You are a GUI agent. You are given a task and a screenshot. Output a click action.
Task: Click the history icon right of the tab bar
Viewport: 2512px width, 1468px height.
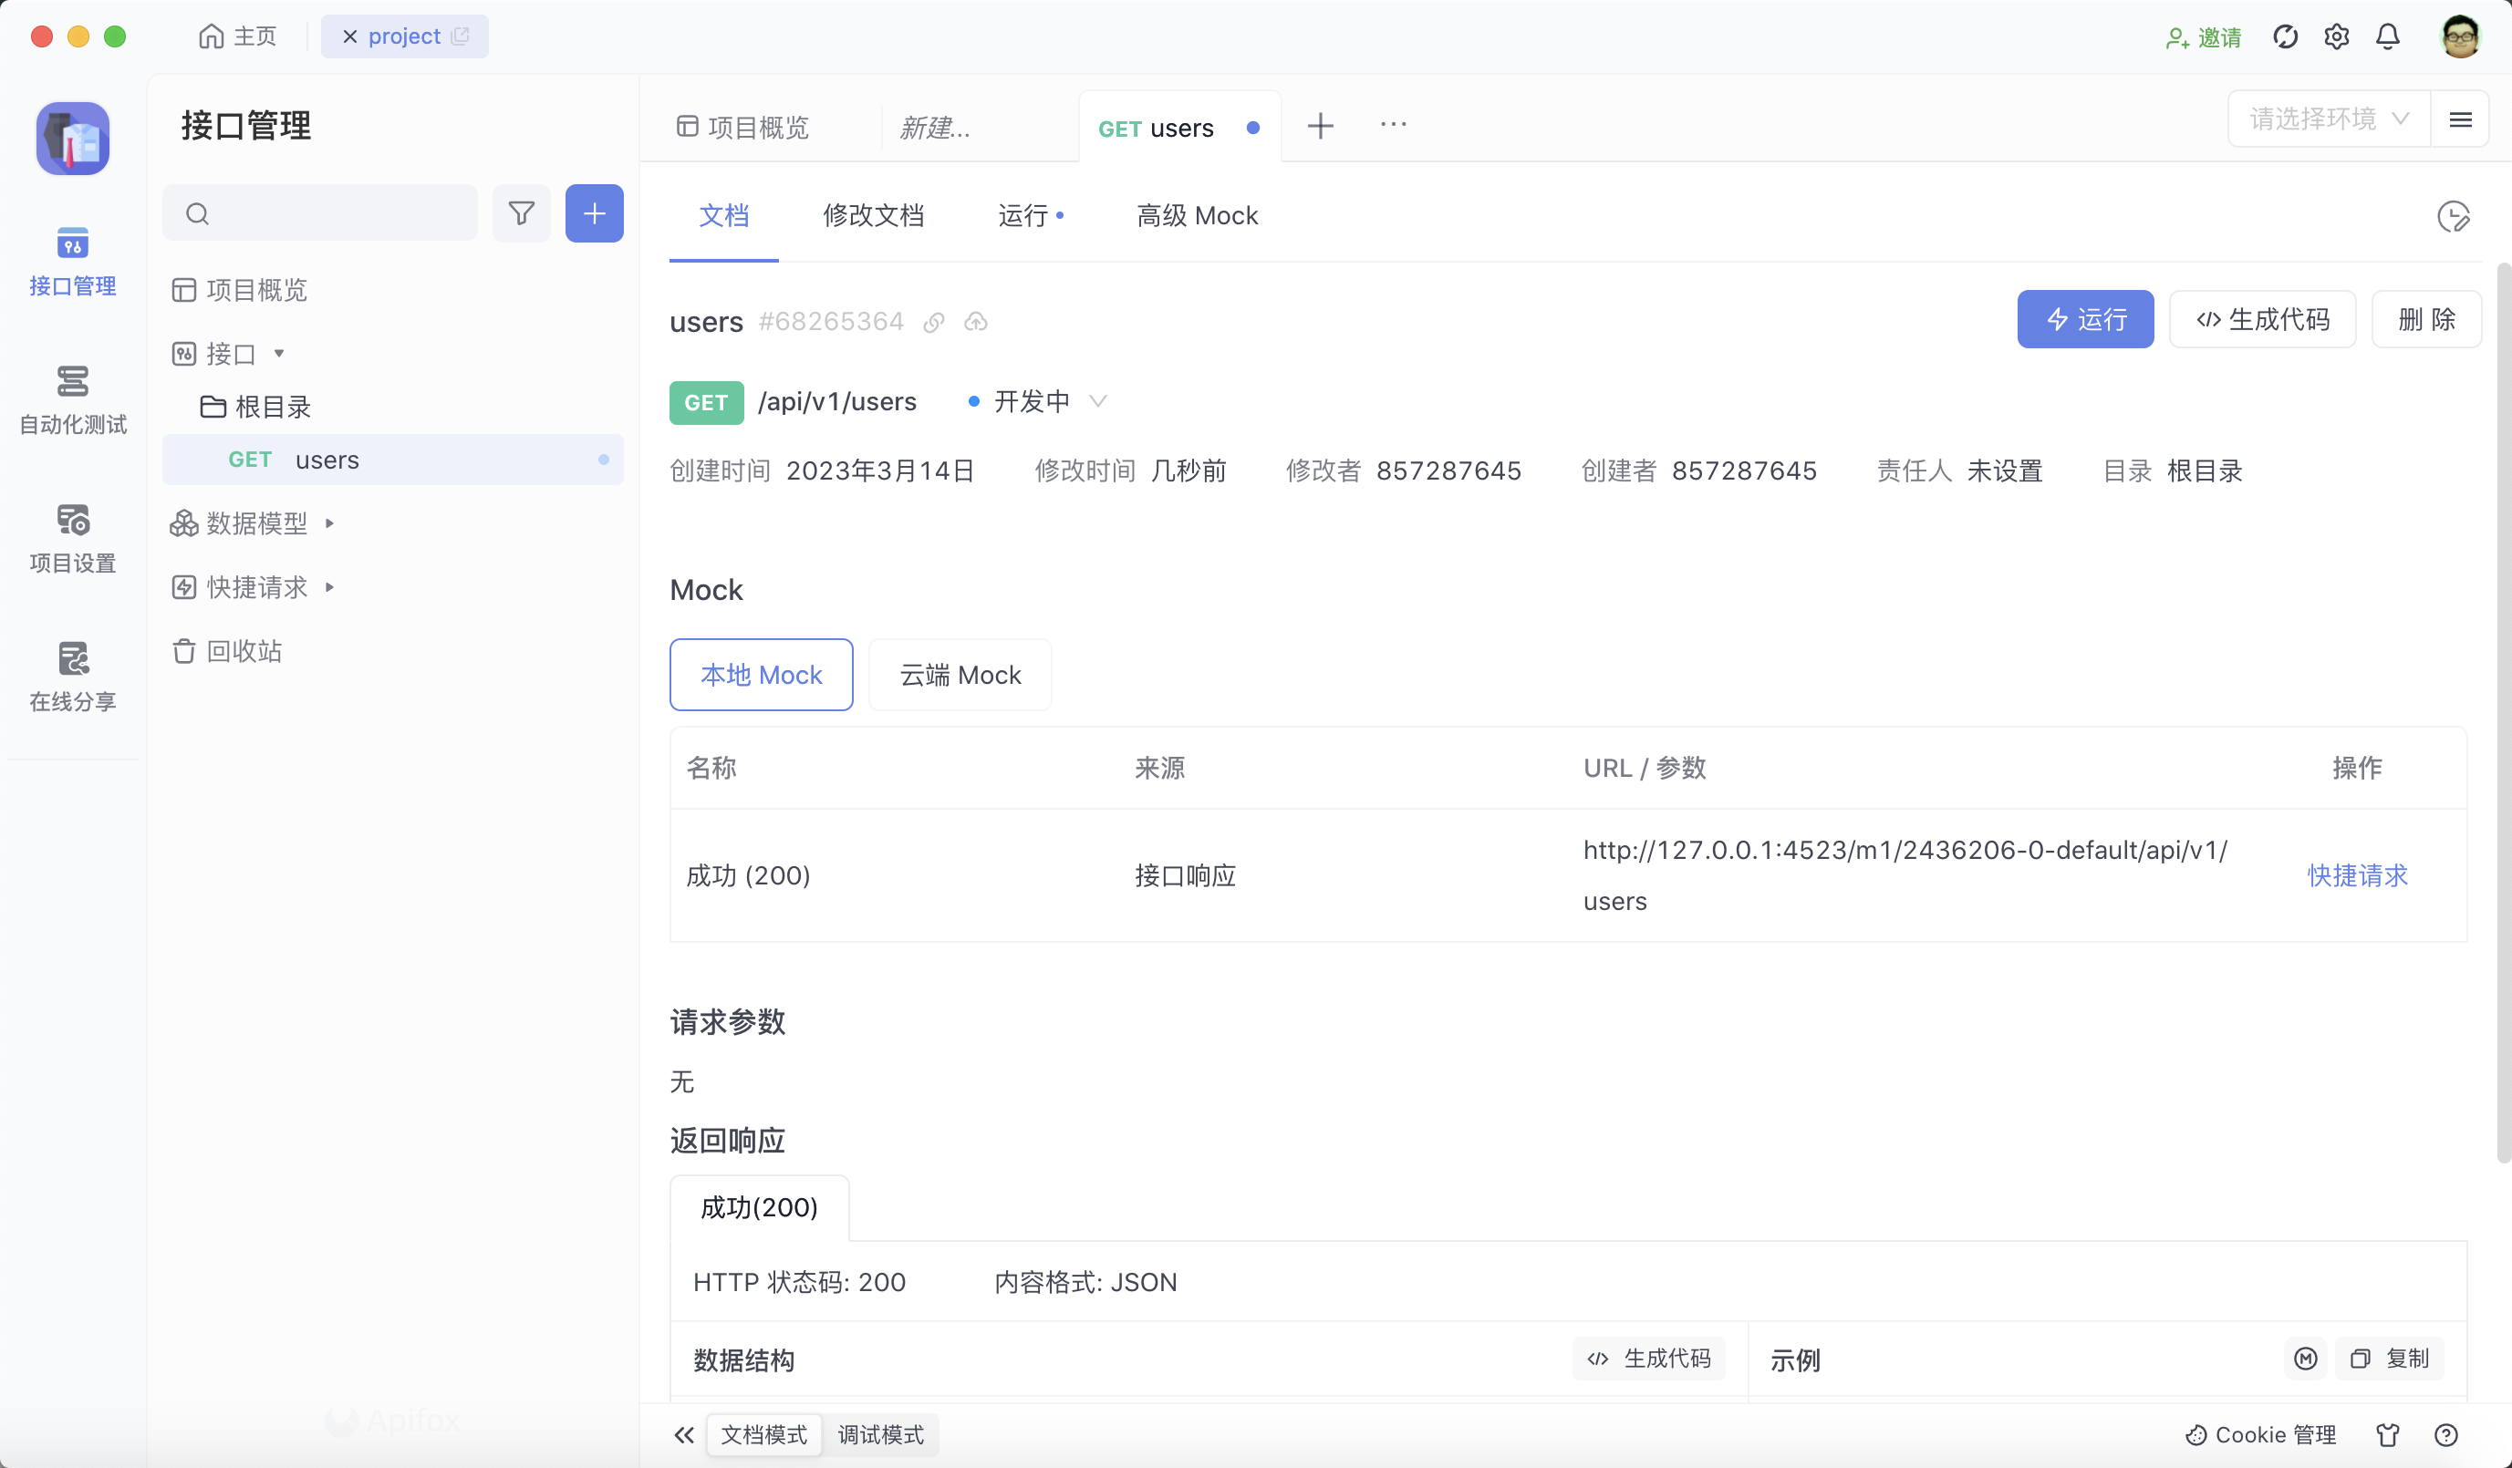[2455, 215]
